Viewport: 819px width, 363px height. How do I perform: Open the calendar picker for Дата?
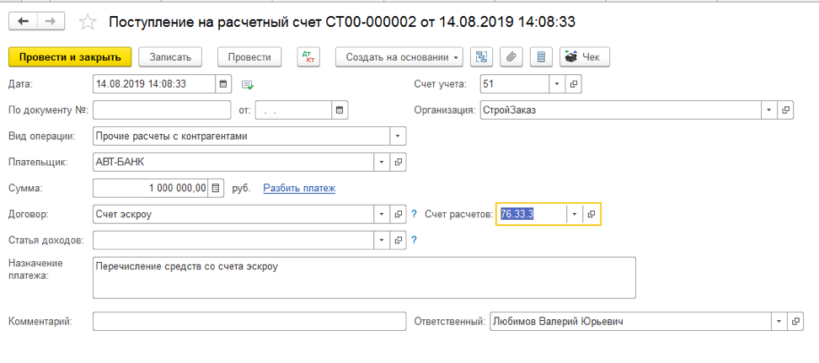click(223, 84)
